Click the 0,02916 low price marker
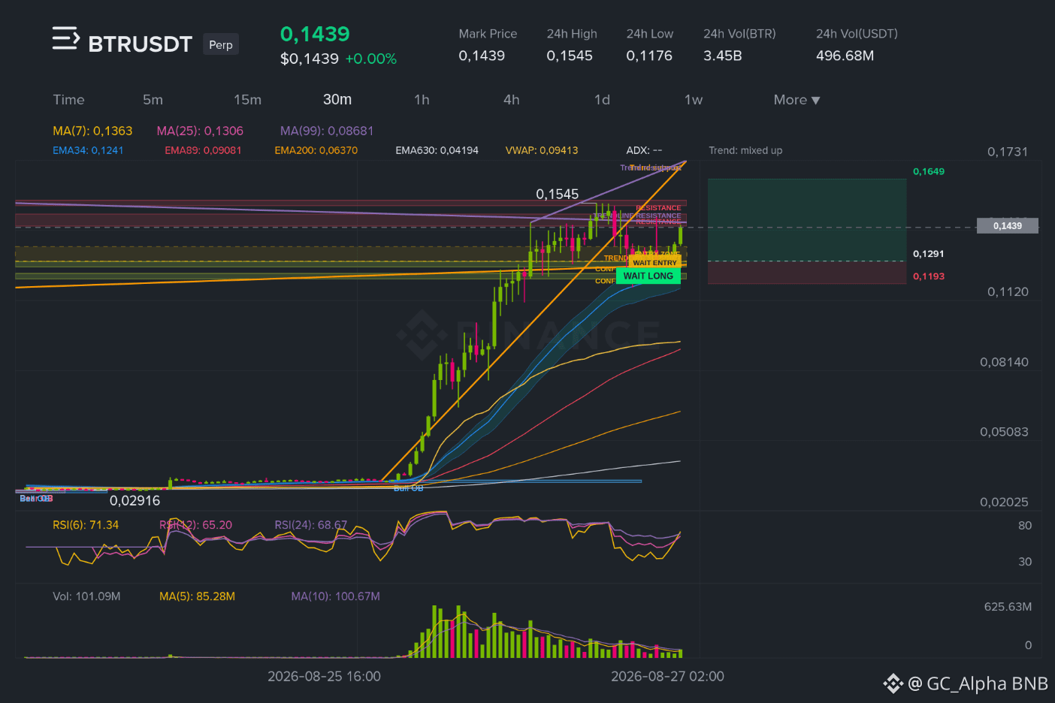This screenshot has width=1055, height=703. point(135,500)
